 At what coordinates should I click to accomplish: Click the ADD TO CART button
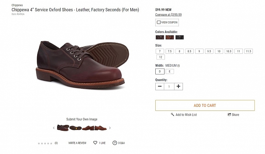pos(205,105)
